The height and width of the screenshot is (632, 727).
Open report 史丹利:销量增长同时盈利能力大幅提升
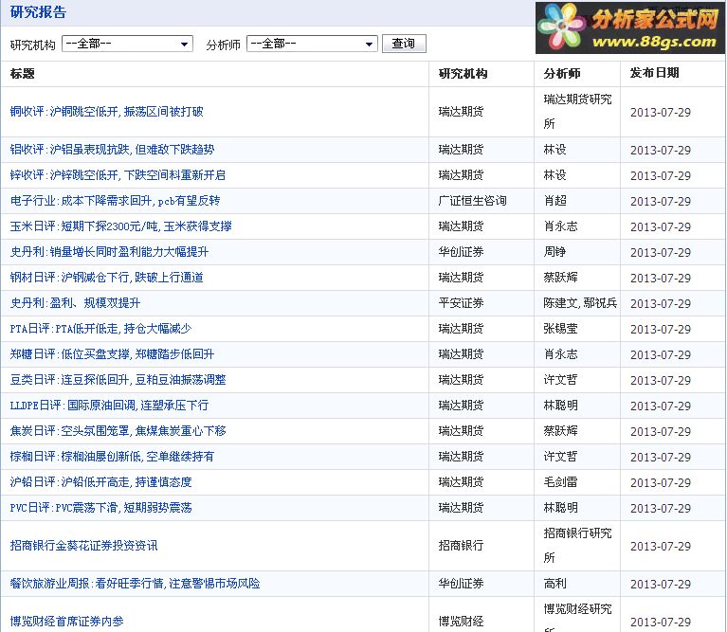click(x=109, y=252)
